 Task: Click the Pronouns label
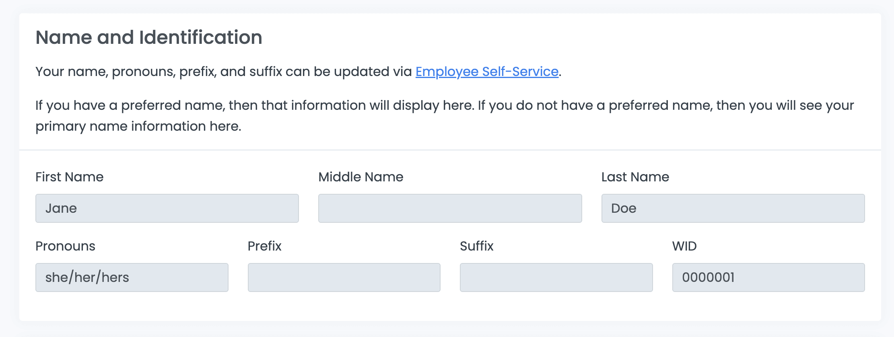tap(65, 246)
